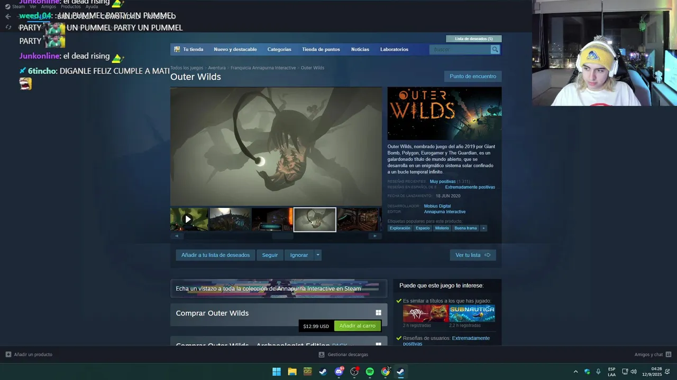This screenshot has height=380, width=677.
Task: Click the Ver tu lista button
Action: click(473, 255)
